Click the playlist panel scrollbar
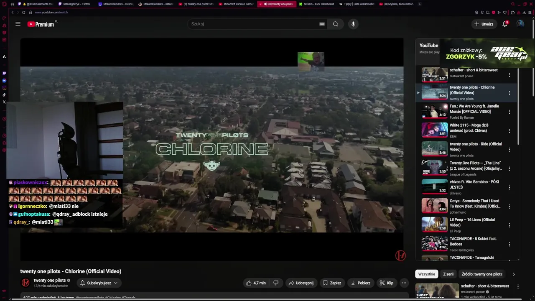The height and width of the screenshot is (301, 535). [x=518, y=107]
